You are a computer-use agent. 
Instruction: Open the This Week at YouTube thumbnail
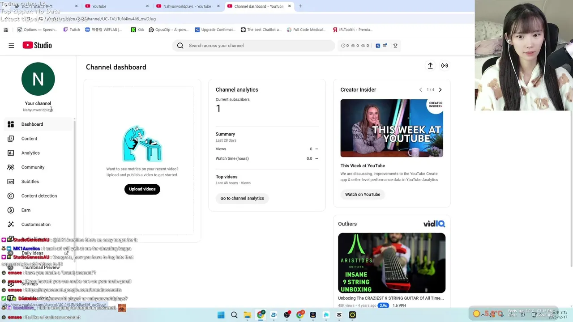[x=392, y=128]
